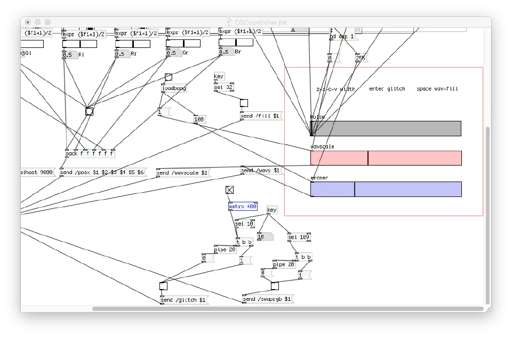Click the loadbang object box
512x337 pixels.
(x=174, y=88)
